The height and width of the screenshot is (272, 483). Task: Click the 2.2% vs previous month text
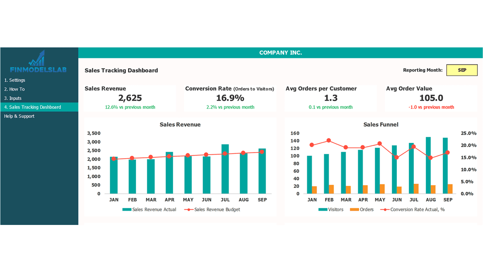[x=230, y=107]
